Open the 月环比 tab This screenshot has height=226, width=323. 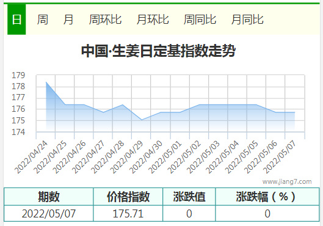click(x=153, y=20)
